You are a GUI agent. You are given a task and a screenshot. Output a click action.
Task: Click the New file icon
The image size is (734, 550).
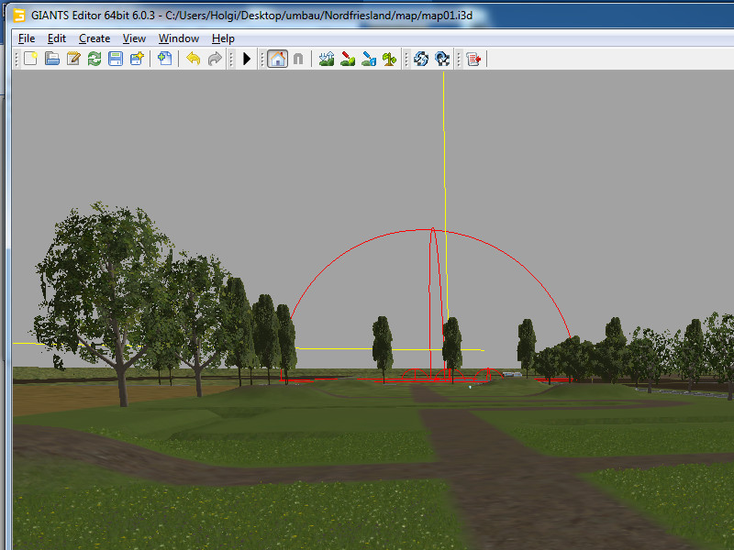[30, 59]
